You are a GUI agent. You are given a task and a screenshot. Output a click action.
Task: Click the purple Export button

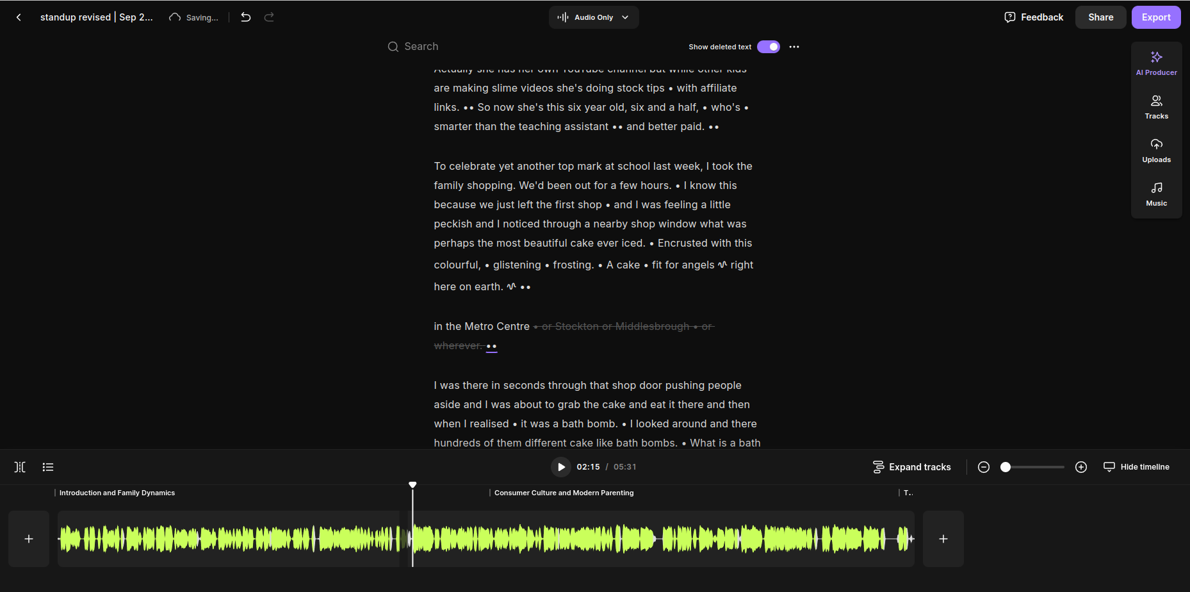pos(1156,17)
